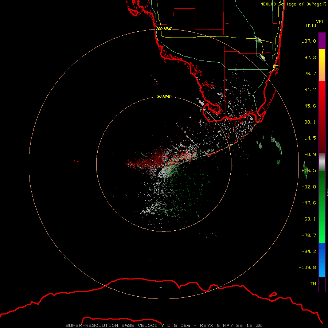Viewport: 328px width, 328px height.
Task: Click the -109.8 value on the velocity scale
Action: click(307, 268)
